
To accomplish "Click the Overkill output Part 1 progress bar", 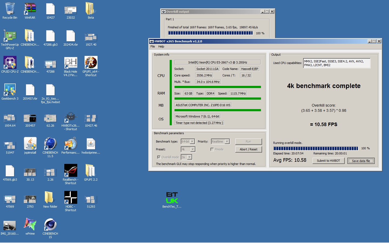I will pyautogui.click(x=210, y=33).
